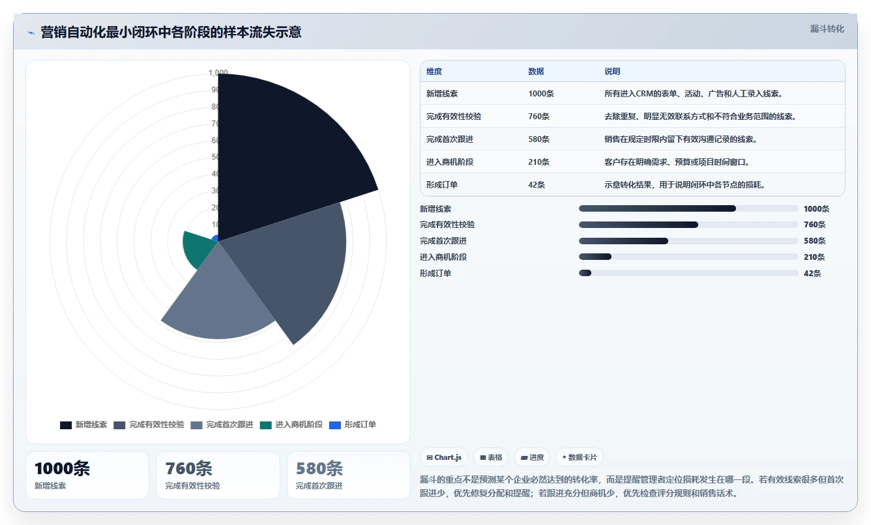Click the 210条 table cell
The image size is (871, 525).
[539, 162]
